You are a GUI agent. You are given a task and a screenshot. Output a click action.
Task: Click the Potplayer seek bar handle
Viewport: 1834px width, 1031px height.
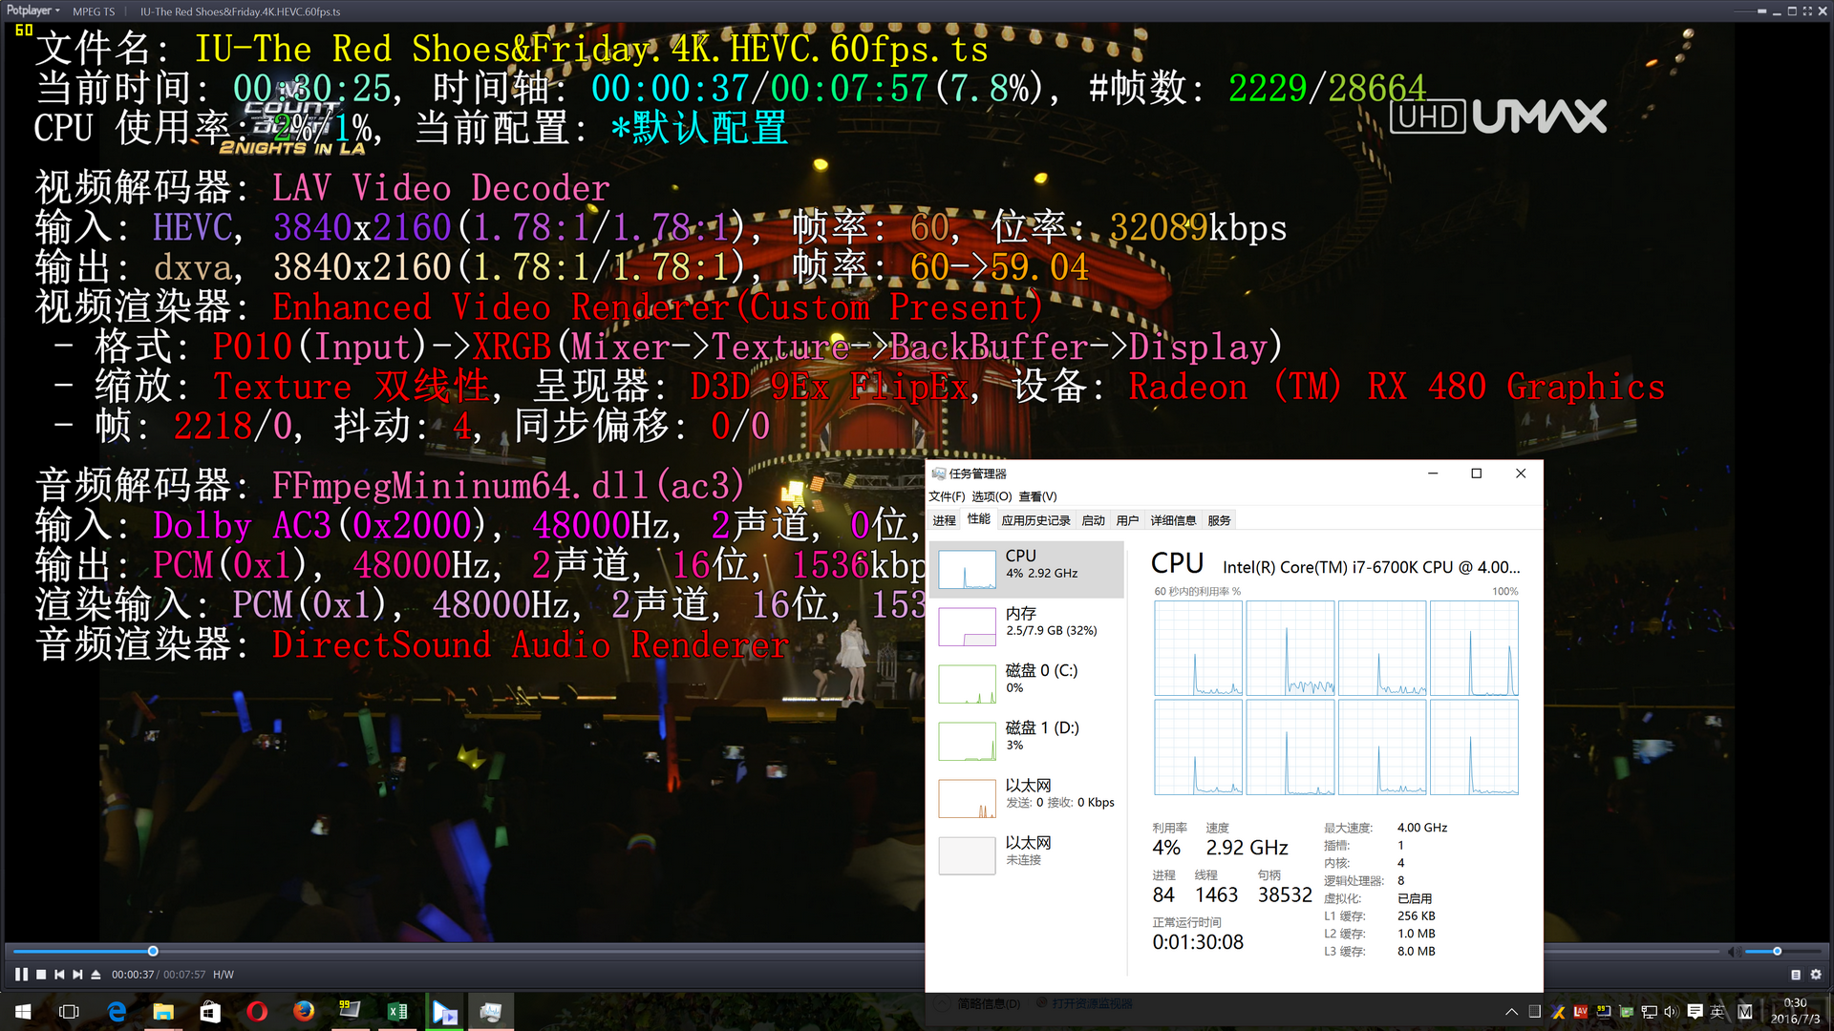click(x=153, y=952)
